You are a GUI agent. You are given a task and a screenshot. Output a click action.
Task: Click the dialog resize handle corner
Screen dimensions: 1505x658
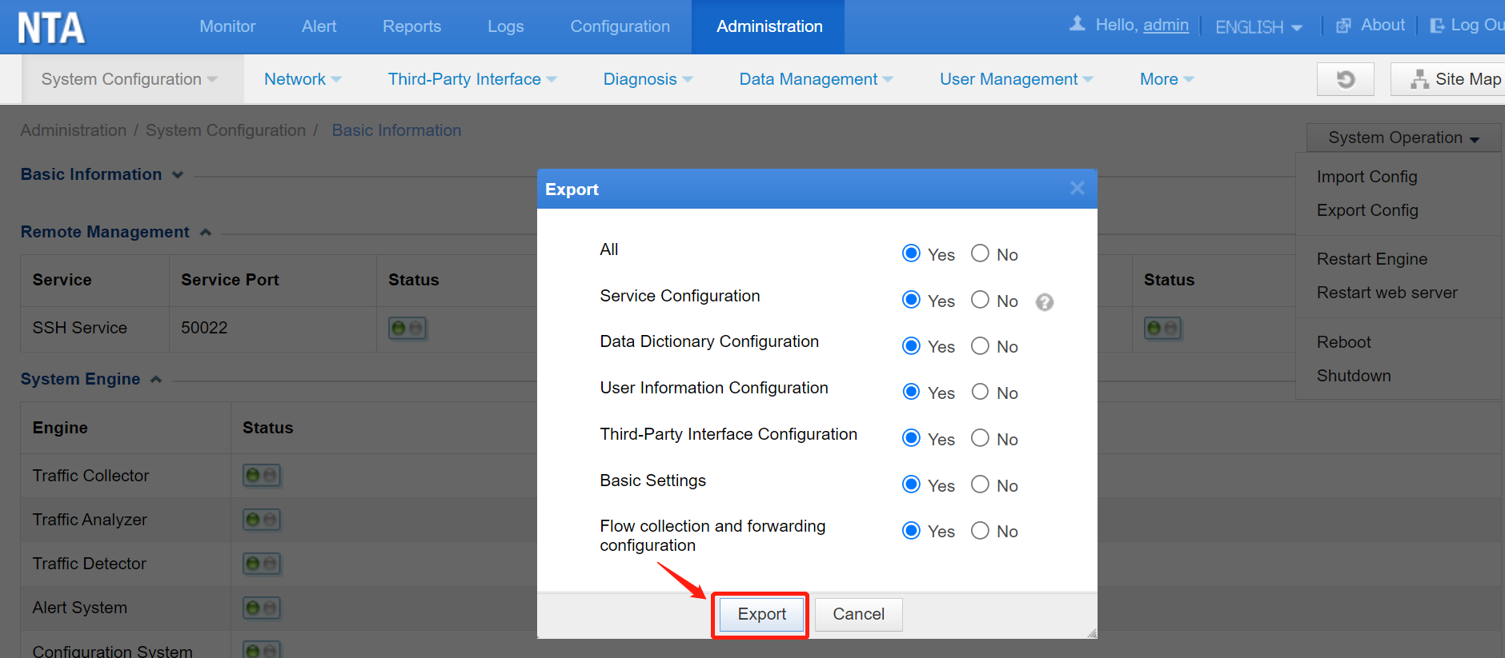pos(1091,633)
